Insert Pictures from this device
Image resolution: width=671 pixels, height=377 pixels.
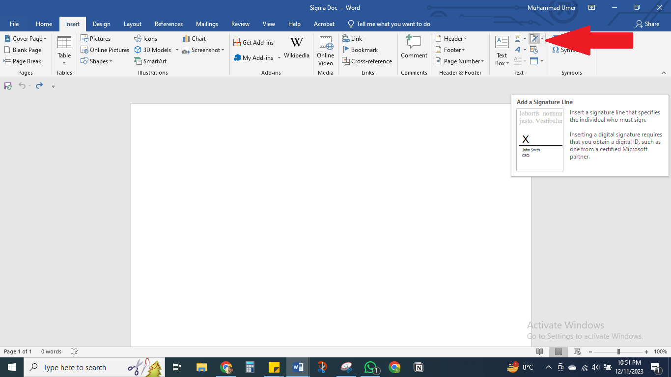(96, 38)
